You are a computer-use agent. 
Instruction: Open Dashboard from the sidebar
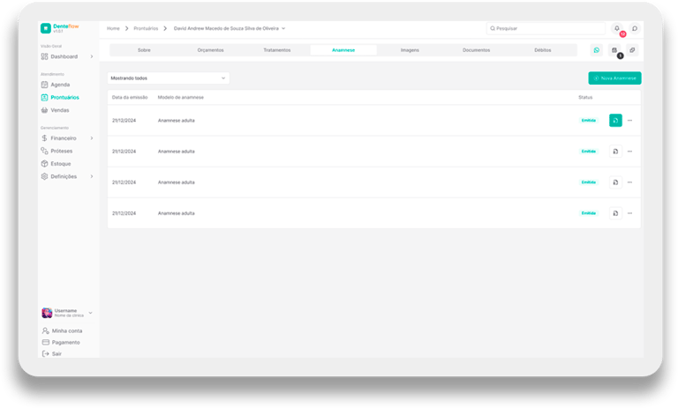click(64, 56)
